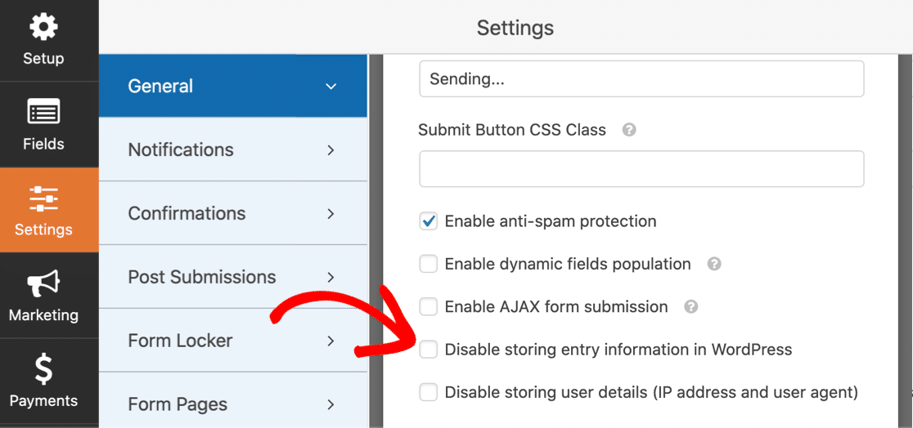
Task: Uncheck Enable anti-spam protection
Action: [x=429, y=221]
